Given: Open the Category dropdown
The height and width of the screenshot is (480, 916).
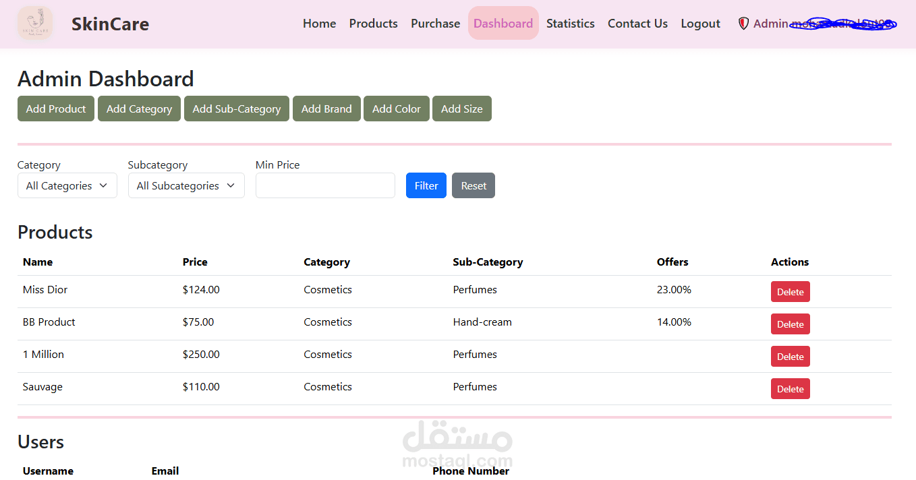Looking at the screenshot, I should tap(67, 186).
